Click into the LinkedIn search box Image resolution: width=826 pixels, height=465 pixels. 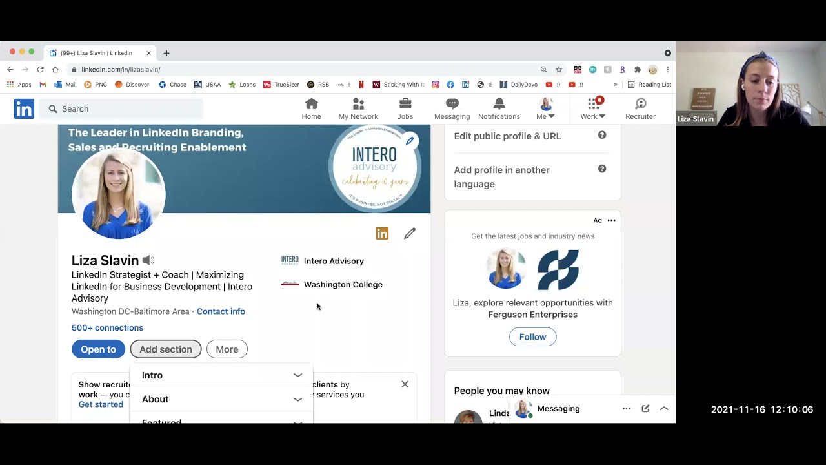[123, 109]
